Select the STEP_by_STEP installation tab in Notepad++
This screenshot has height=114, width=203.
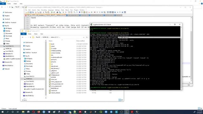point(45,15)
